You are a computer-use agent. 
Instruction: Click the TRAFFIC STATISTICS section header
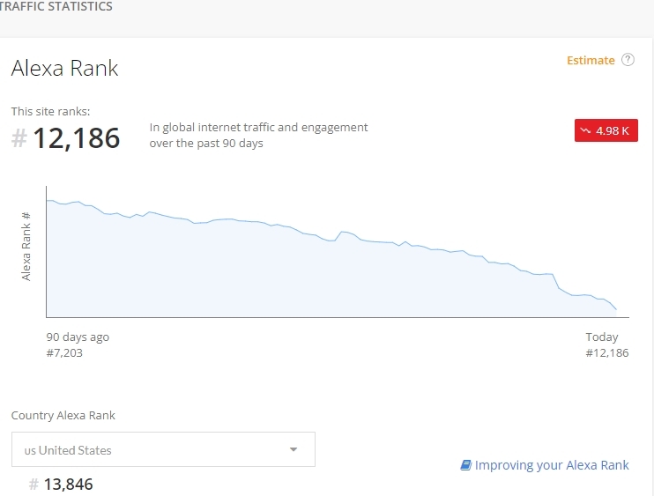pyautogui.click(x=56, y=6)
